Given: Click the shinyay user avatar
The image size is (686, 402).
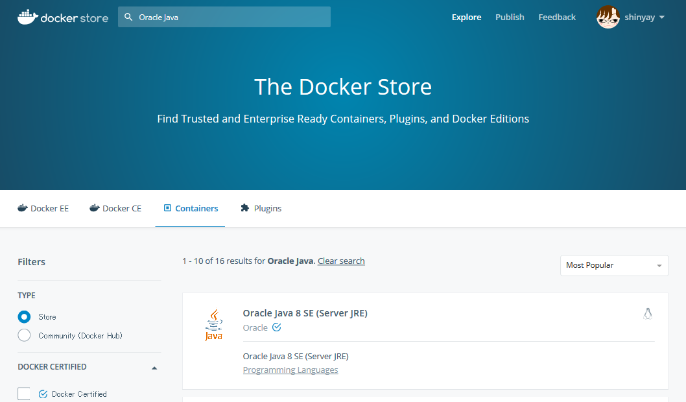Looking at the screenshot, I should 608,17.
